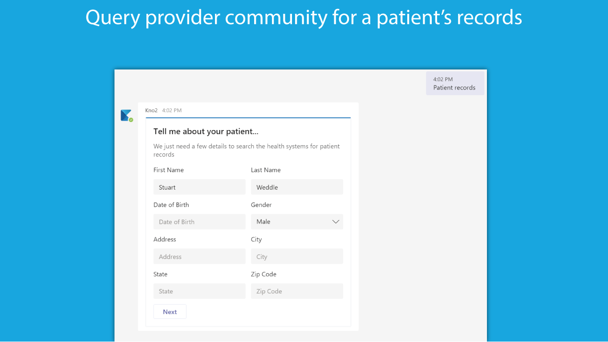
Task: Click the green status badge on the Kno2 avatar
Action: [x=131, y=120]
